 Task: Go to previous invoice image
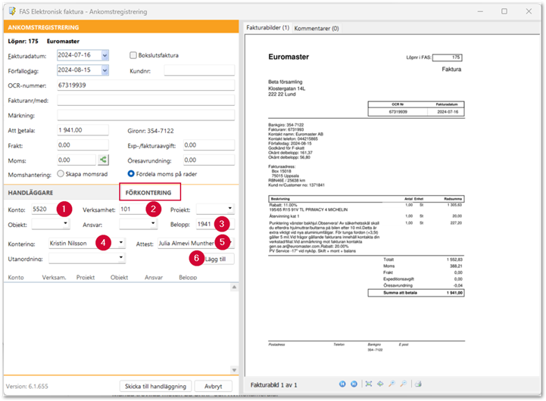[342, 384]
